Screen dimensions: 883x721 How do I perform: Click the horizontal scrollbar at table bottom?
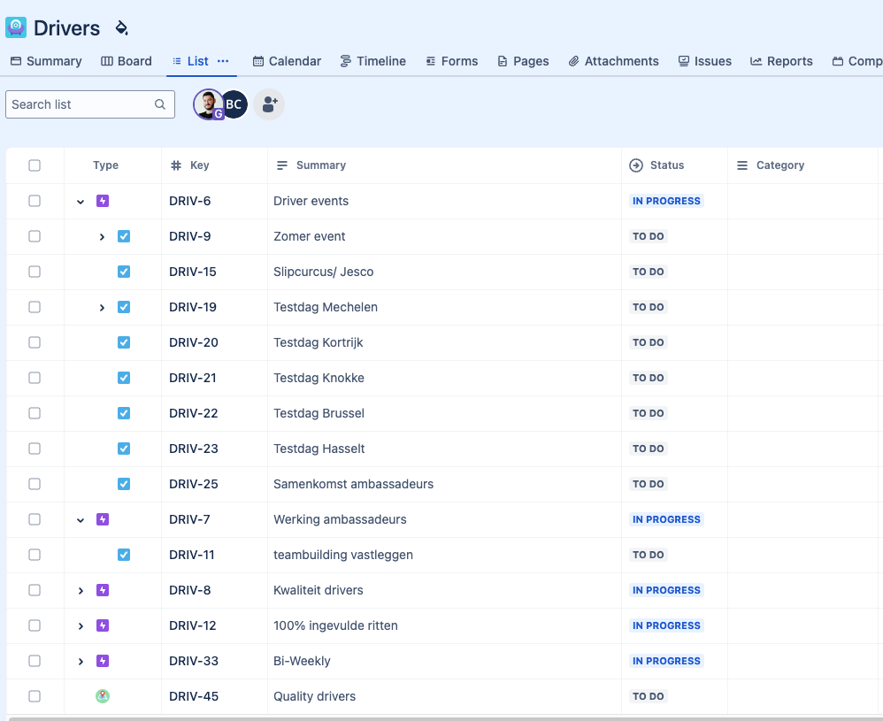tap(445, 718)
